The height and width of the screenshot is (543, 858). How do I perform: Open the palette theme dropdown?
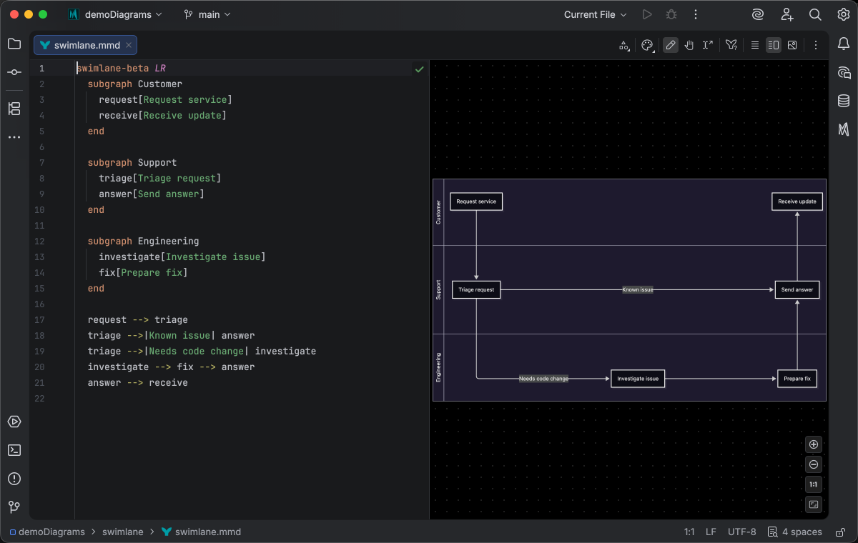coord(647,45)
